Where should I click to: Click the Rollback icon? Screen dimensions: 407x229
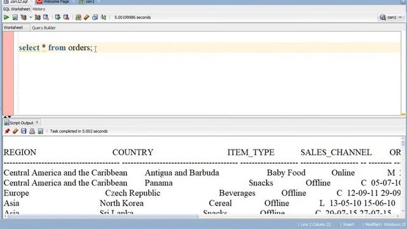coord(66,17)
